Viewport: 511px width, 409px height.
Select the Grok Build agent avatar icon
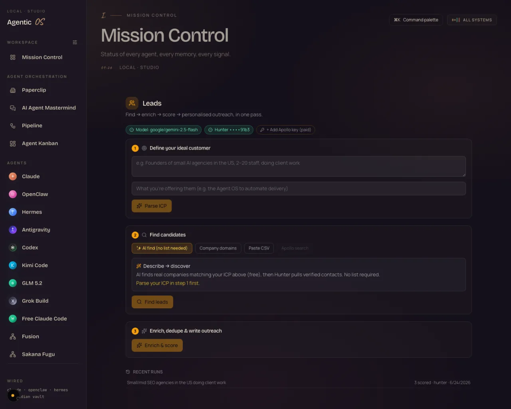click(x=13, y=301)
